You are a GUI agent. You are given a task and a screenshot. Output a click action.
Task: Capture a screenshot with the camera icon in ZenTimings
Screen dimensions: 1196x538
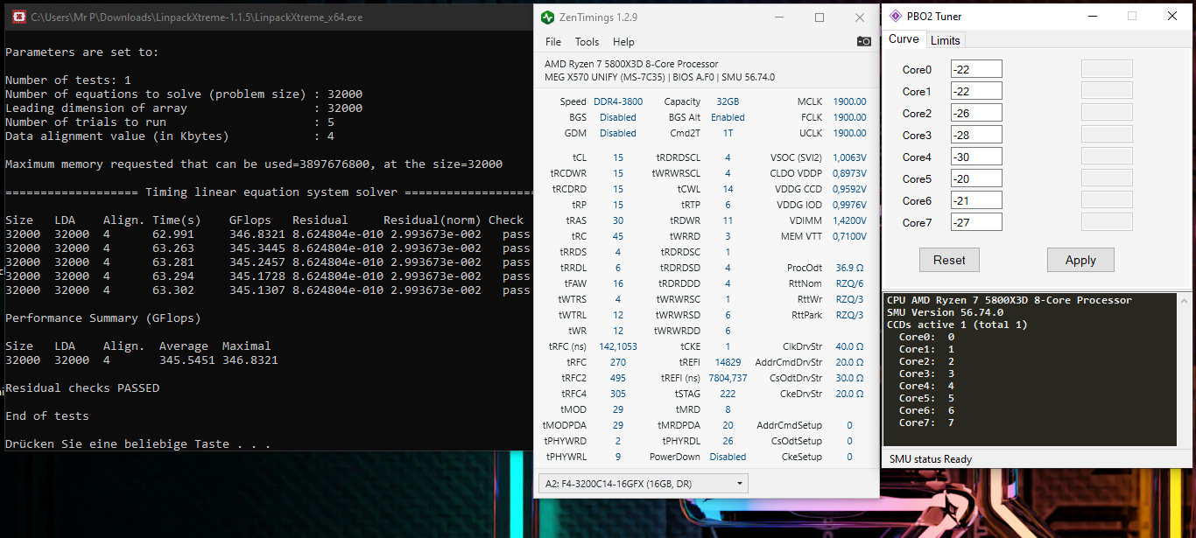click(863, 41)
